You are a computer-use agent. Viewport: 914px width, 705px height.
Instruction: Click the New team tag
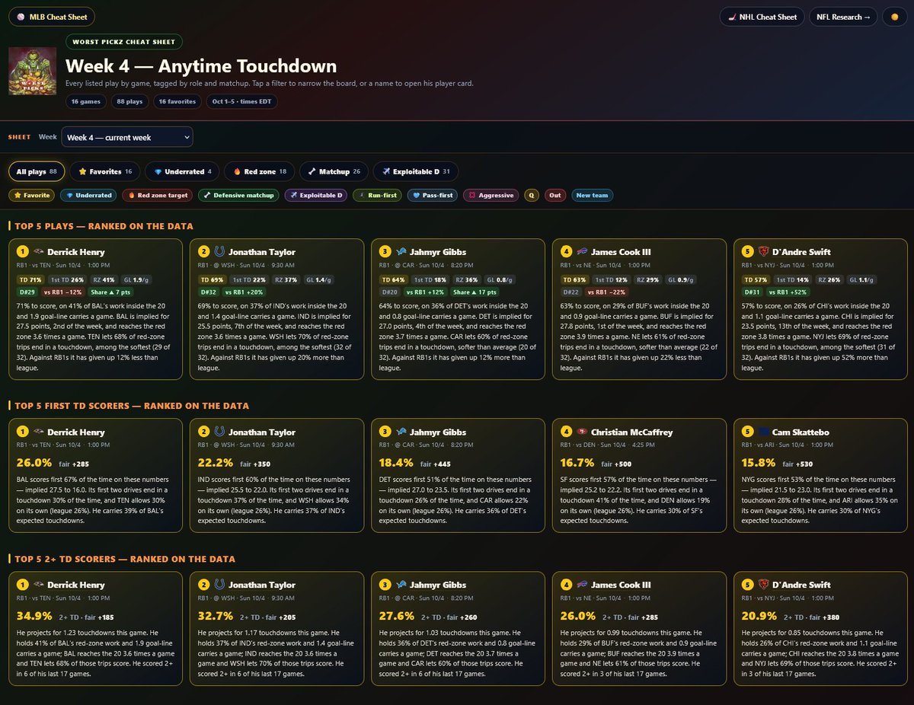click(x=592, y=195)
